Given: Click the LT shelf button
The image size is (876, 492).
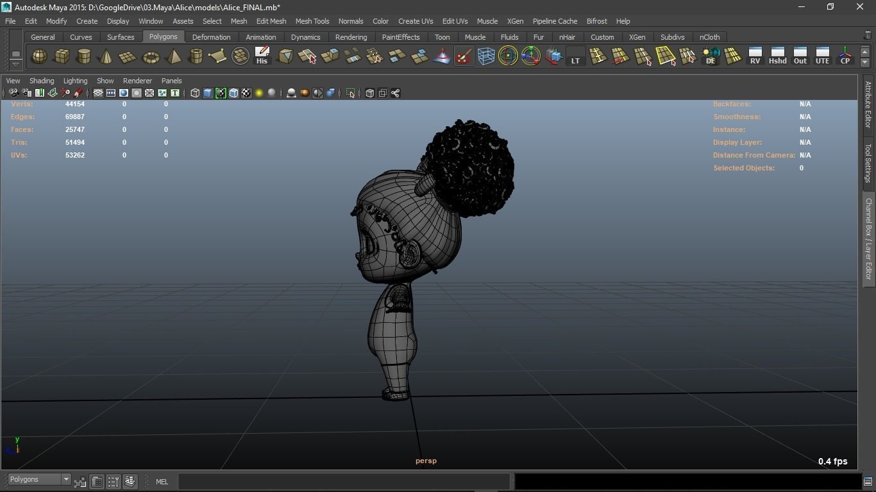Looking at the screenshot, I should (x=575, y=56).
